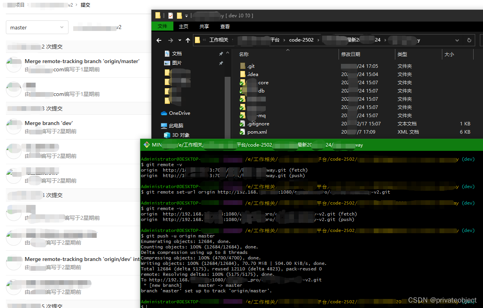Open the 主页 ribbon tab

pyautogui.click(x=184, y=27)
